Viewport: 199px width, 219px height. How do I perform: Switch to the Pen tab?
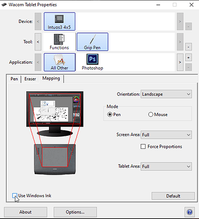[x=14, y=79]
